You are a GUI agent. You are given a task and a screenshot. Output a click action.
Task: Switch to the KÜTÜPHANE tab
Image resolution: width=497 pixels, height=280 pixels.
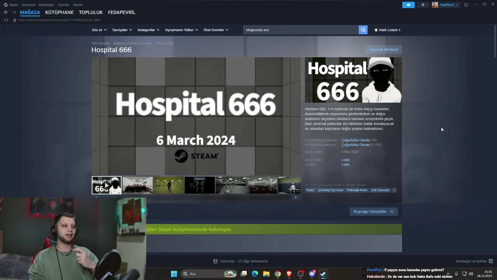coord(59,12)
